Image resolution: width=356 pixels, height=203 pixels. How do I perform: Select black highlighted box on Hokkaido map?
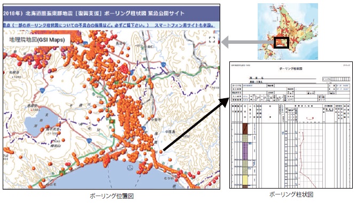pyautogui.click(x=281, y=43)
